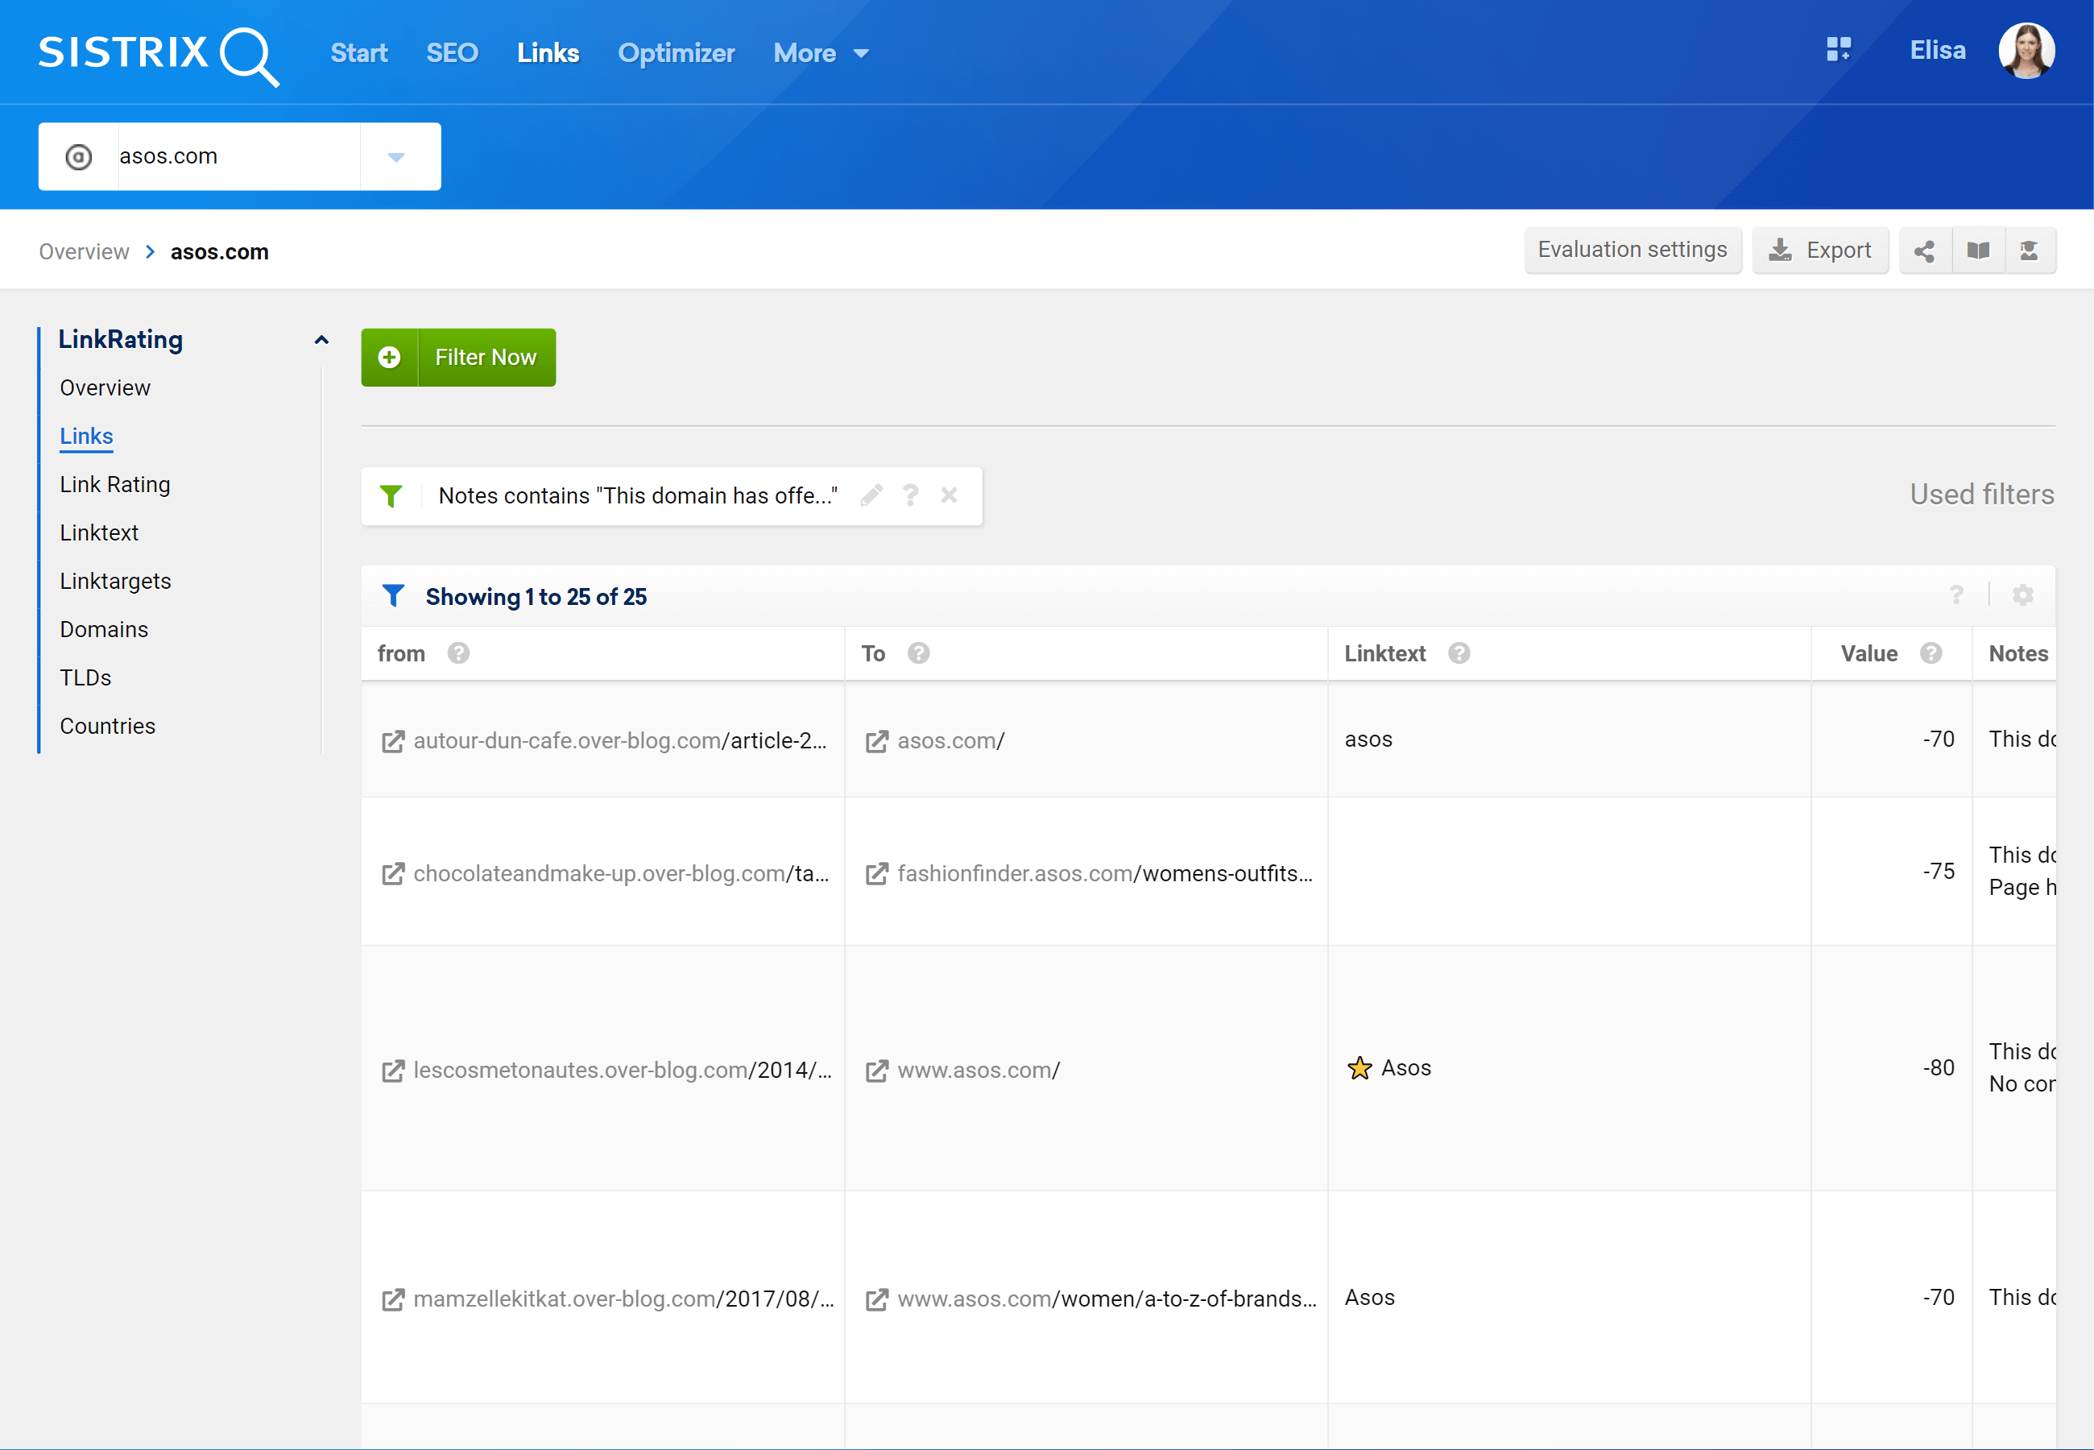The height and width of the screenshot is (1450, 2094).
Task: Open the table help question mark icon
Action: click(x=1956, y=595)
